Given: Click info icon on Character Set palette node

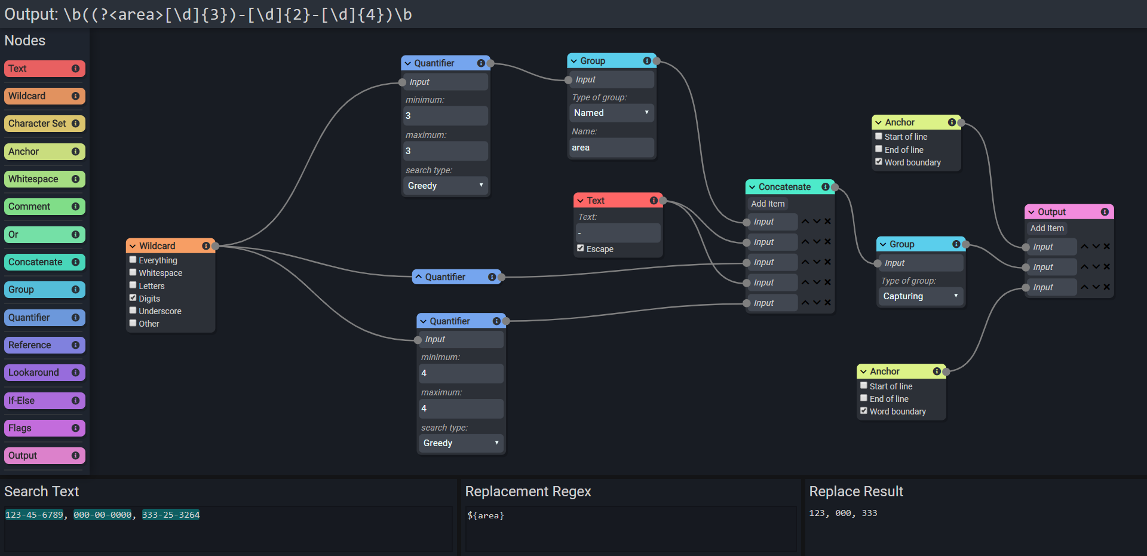Looking at the screenshot, I should pyautogui.click(x=75, y=124).
